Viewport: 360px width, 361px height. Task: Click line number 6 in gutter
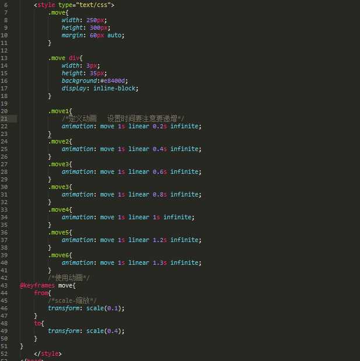click(6, 5)
